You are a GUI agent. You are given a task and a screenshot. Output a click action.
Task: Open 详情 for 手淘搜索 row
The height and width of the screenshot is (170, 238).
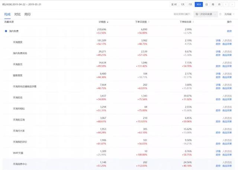(x=218, y=40)
